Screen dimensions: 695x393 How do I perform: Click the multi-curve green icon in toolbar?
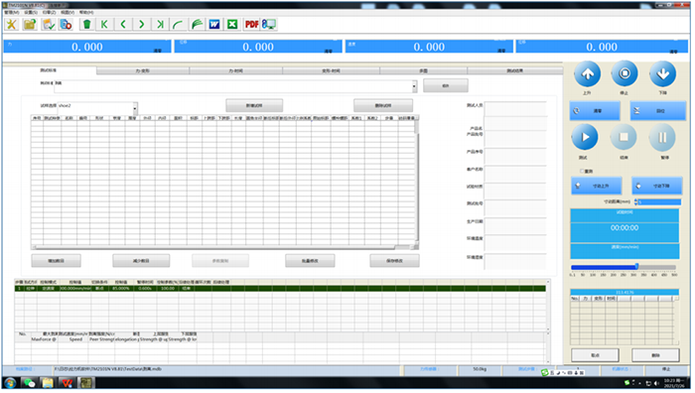pos(197,25)
